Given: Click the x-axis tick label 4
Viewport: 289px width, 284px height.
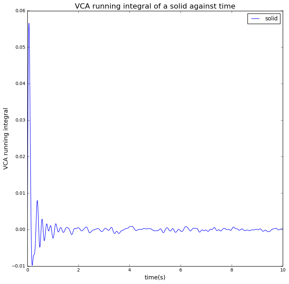Looking at the screenshot, I should click(130, 270).
